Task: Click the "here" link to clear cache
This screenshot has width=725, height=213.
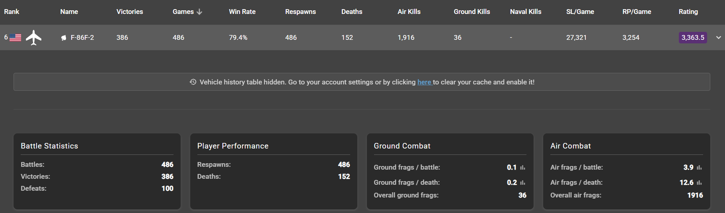Action: (424, 82)
